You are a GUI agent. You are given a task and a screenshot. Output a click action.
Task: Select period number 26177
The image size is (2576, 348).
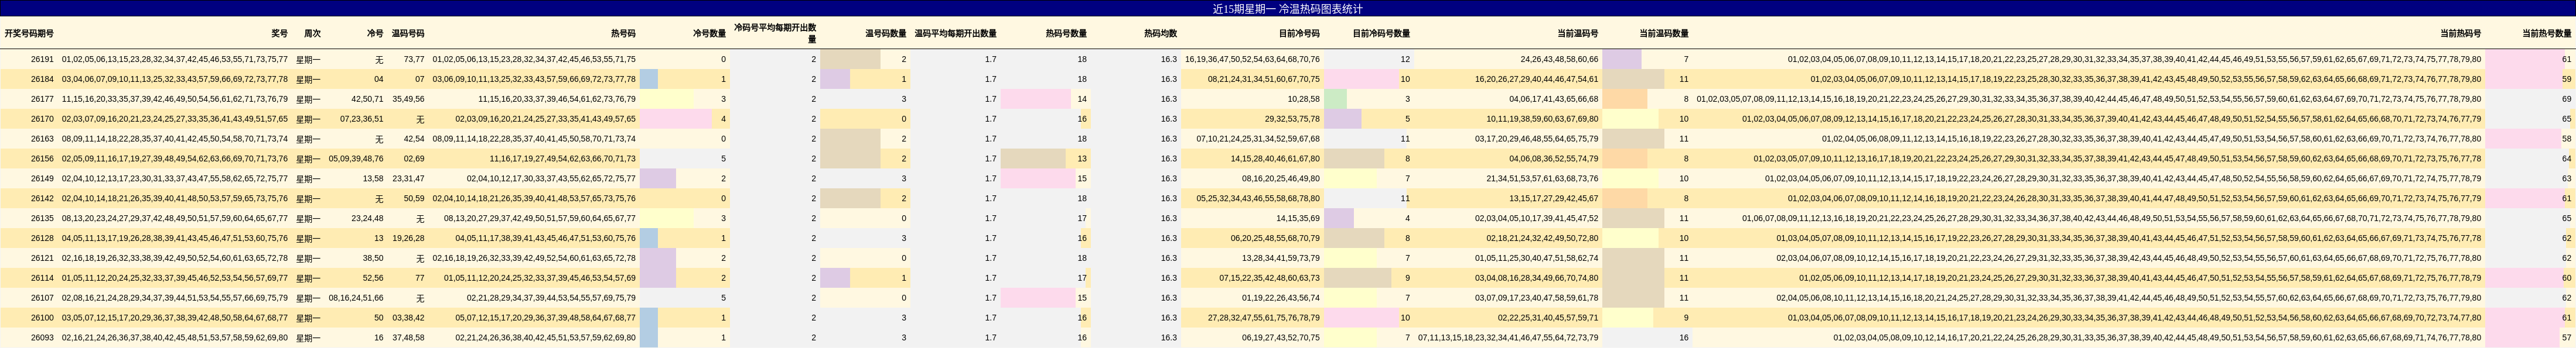(x=42, y=99)
